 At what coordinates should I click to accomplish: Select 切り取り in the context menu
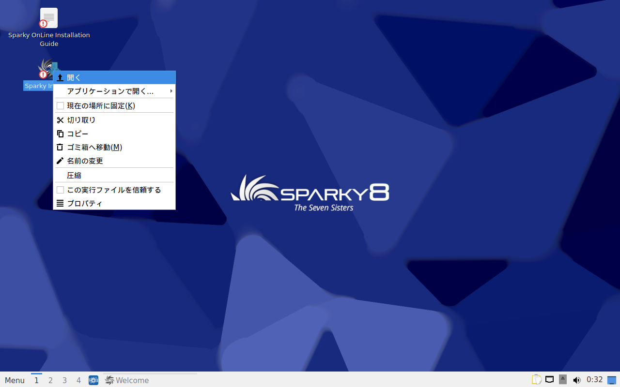[114, 120]
